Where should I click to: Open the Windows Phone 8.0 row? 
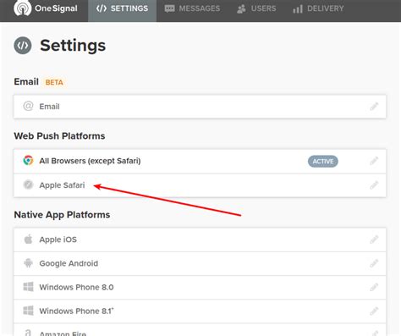point(200,287)
